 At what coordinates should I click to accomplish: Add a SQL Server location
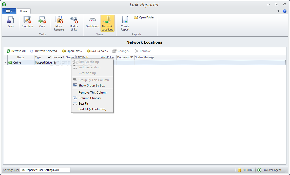tap(97, 51)
